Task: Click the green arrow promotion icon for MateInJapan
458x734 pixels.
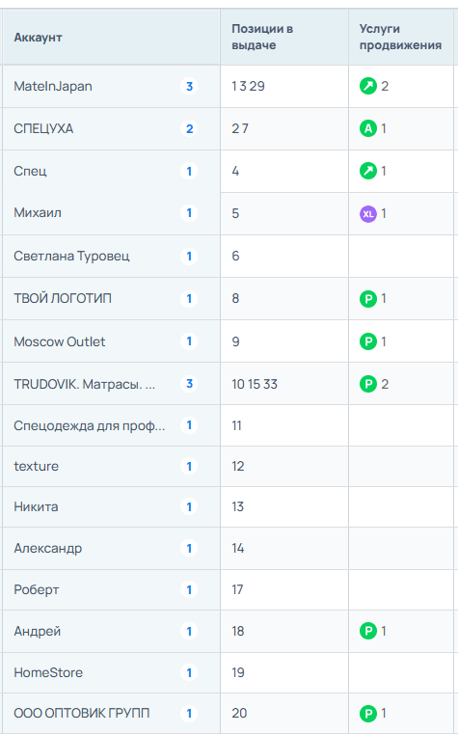Action: click(x=368, y=86)
